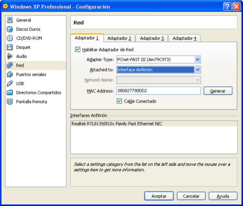Select the USB settings icon
This screenshot has width=243, height=206.
tap(10, 84)
